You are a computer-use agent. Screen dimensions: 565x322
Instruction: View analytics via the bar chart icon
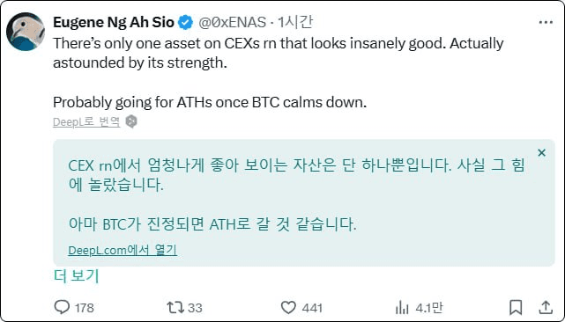(x=402, y=308)
